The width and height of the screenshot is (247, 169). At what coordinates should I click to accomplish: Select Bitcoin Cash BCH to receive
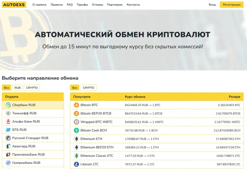[157, 130]
